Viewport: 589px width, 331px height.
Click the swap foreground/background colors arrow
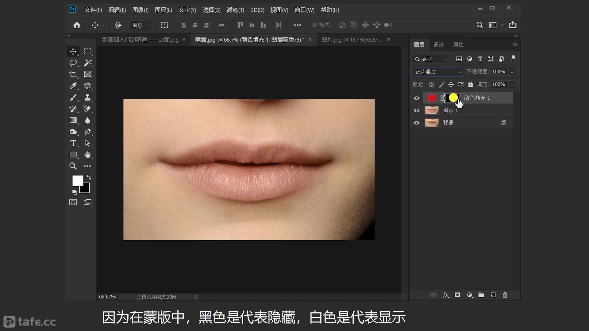(x=89, y=177)
